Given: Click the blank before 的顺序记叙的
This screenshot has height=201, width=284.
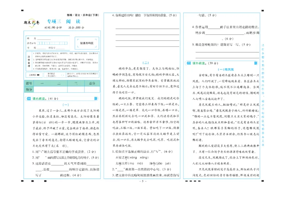Looking at the screenshot, I should click(x=59, y=170).
